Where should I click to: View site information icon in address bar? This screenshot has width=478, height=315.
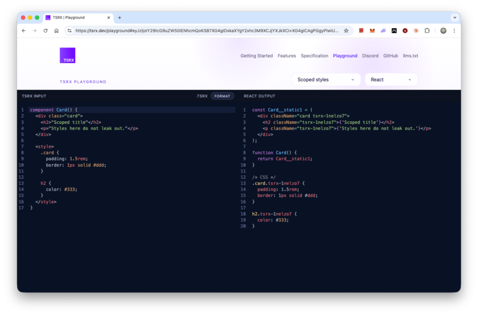click(70, 31)
